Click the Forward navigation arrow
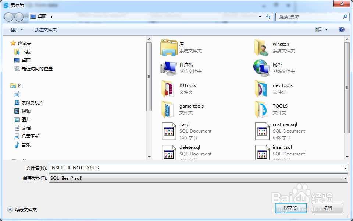This screenshot has width=353, height=221. coord(19,17)
